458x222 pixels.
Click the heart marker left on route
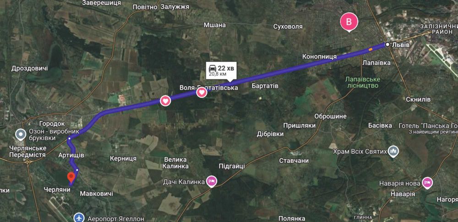tap(165, 101)
